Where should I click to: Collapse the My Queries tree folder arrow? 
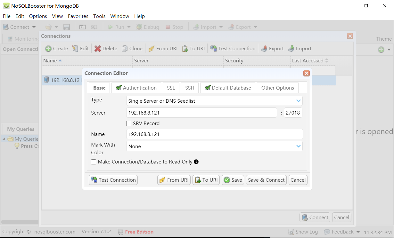4,139
